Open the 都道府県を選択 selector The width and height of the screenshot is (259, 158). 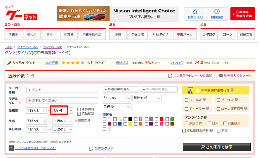tap(121, 89)
